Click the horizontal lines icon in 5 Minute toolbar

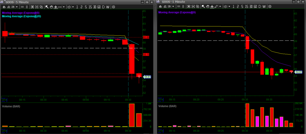(x=23, y=6)
